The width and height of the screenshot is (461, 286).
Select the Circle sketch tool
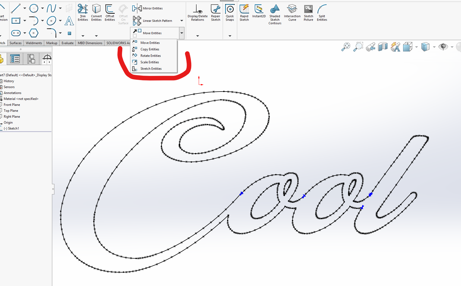click(x=34, y=8)
